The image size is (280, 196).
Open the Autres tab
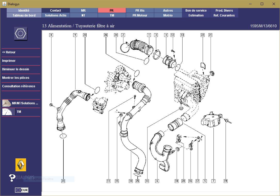168,10
